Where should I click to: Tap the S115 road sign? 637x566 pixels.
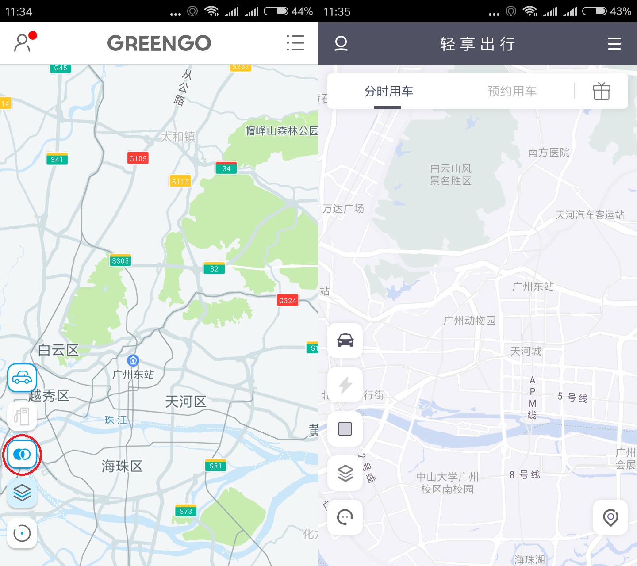point(180,181)
